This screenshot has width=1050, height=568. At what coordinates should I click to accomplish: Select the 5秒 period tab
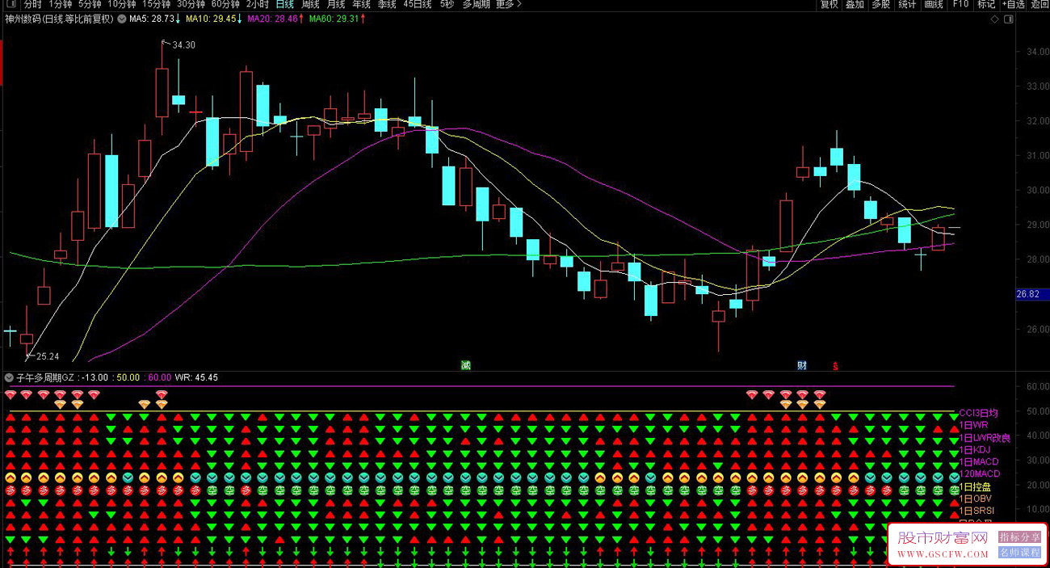447,4
